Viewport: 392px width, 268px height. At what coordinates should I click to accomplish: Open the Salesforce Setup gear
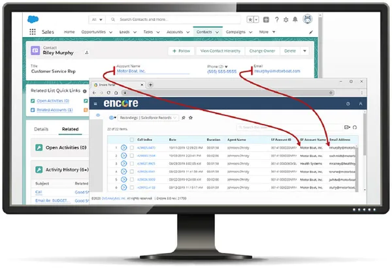pos(286,20)
